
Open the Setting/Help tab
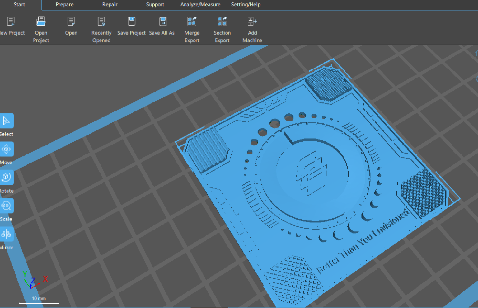point(246,5)
